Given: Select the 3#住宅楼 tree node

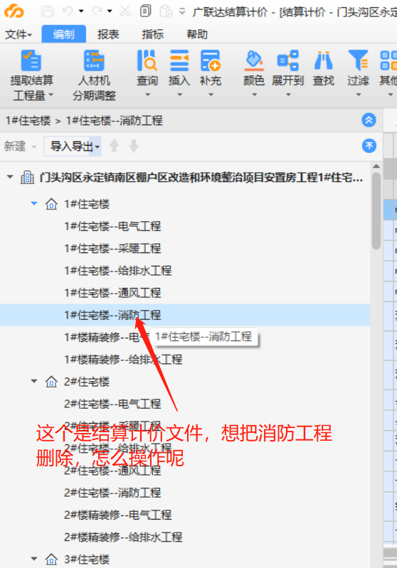Looking at the screenshot, I should [87, 559].
